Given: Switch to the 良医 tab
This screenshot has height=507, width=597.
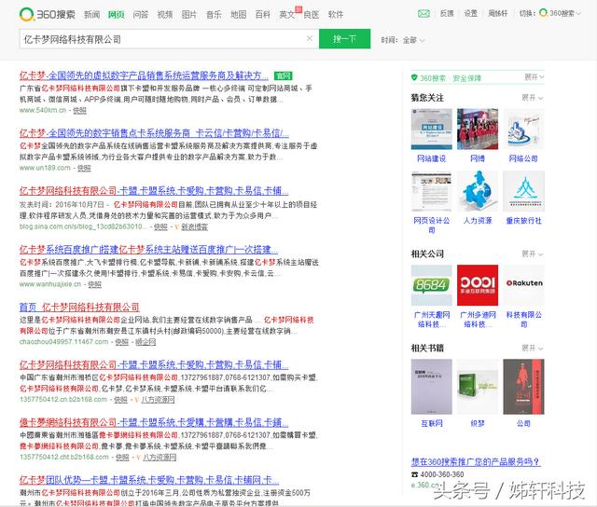Looking at the screenshot, I should tap(312, 15).
